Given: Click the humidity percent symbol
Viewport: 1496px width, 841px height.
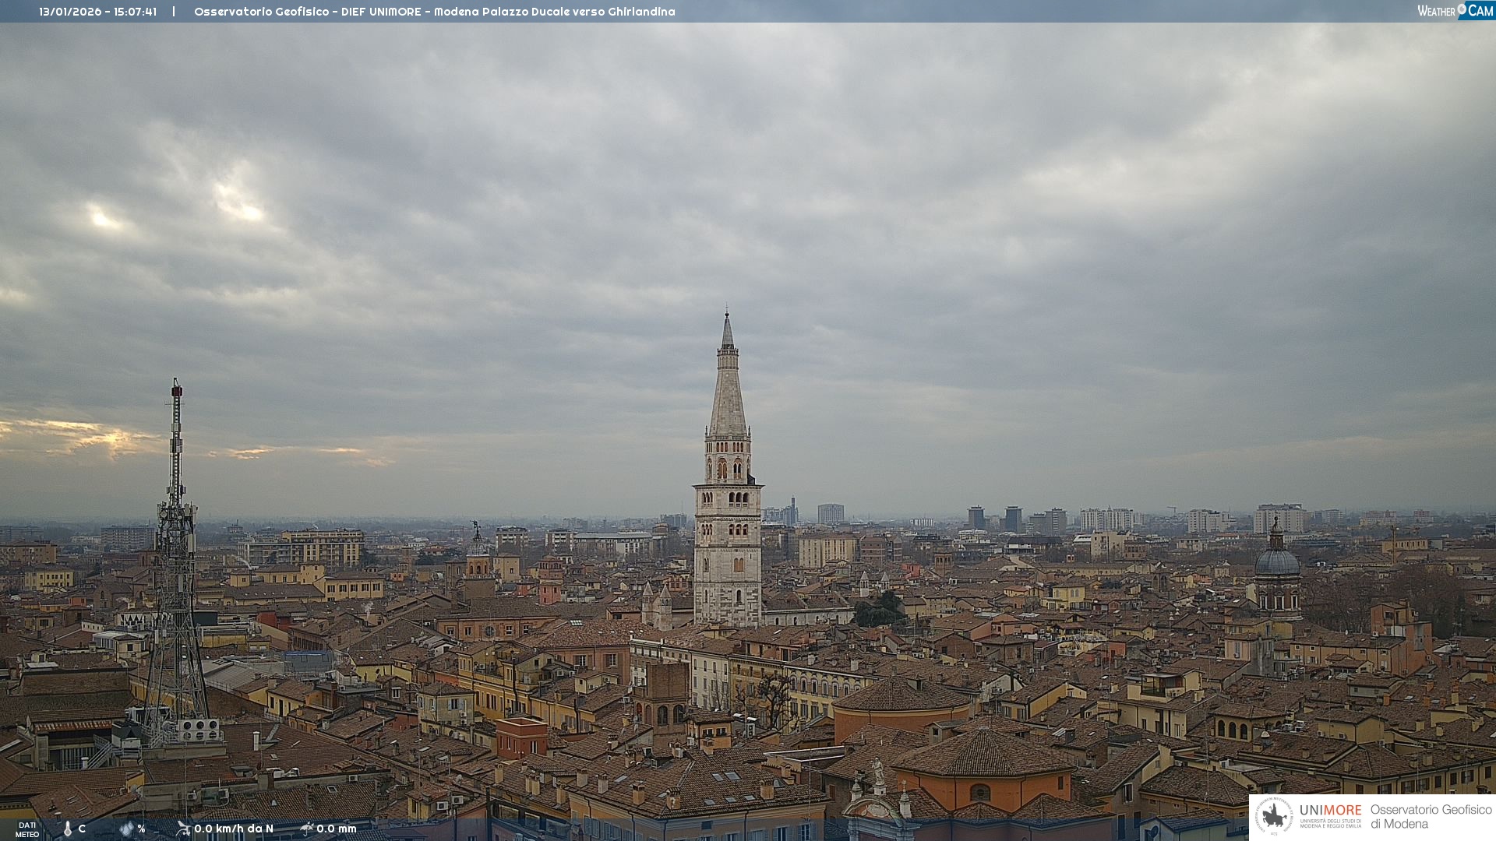Looking at the screenshot, I should (x=141, y=829).
